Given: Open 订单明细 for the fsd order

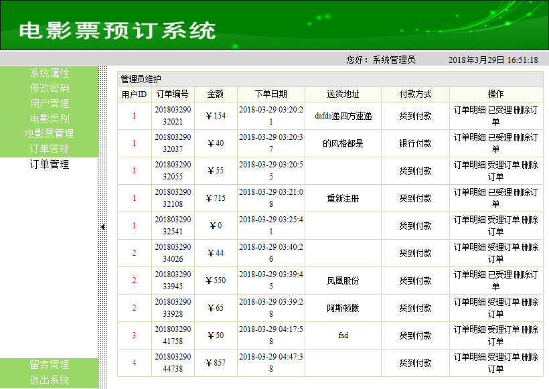Looking at the screenshot, I should tap(469, 329).
